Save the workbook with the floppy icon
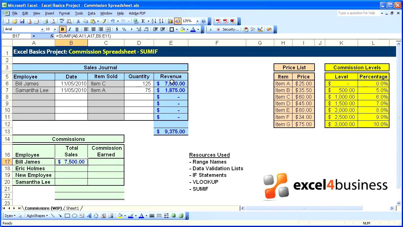 22,21
